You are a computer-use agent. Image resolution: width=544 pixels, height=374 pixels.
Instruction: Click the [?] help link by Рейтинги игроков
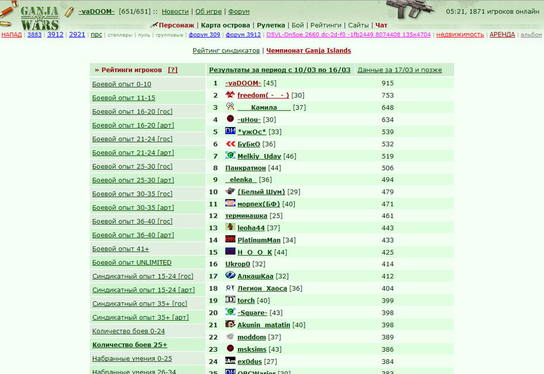coord(173,70)
